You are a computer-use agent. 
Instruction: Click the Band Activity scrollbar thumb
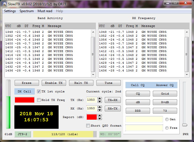pos(93,54)
